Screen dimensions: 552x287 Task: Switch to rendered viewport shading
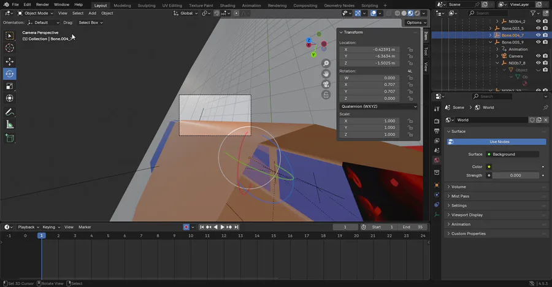[417, 13]
